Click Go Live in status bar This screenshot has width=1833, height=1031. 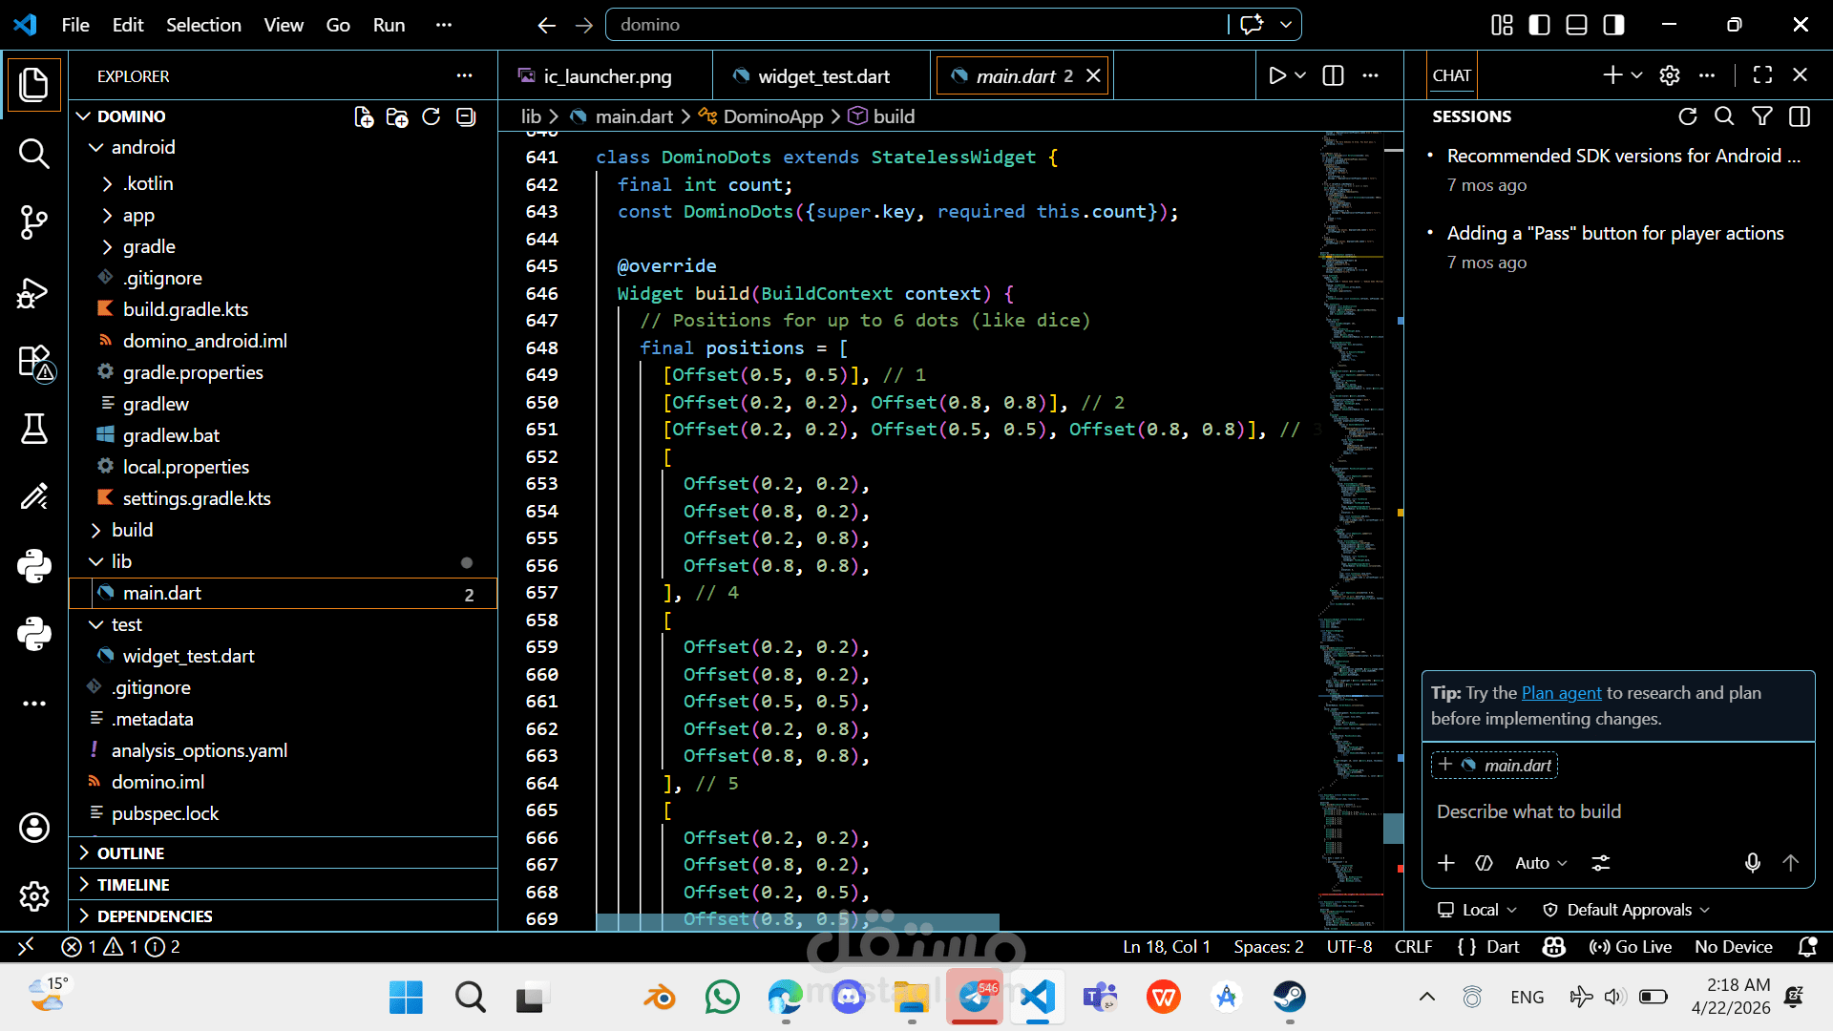point(1631,947)
